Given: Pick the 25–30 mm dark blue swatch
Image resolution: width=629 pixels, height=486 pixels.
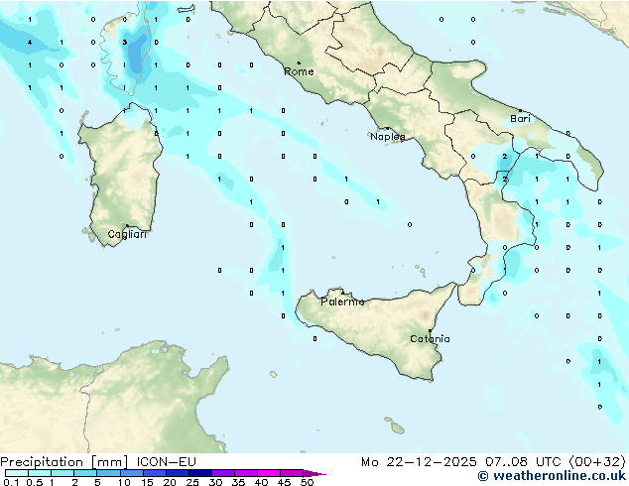Looking at the screenshot, I should click(x=200, y=473).
